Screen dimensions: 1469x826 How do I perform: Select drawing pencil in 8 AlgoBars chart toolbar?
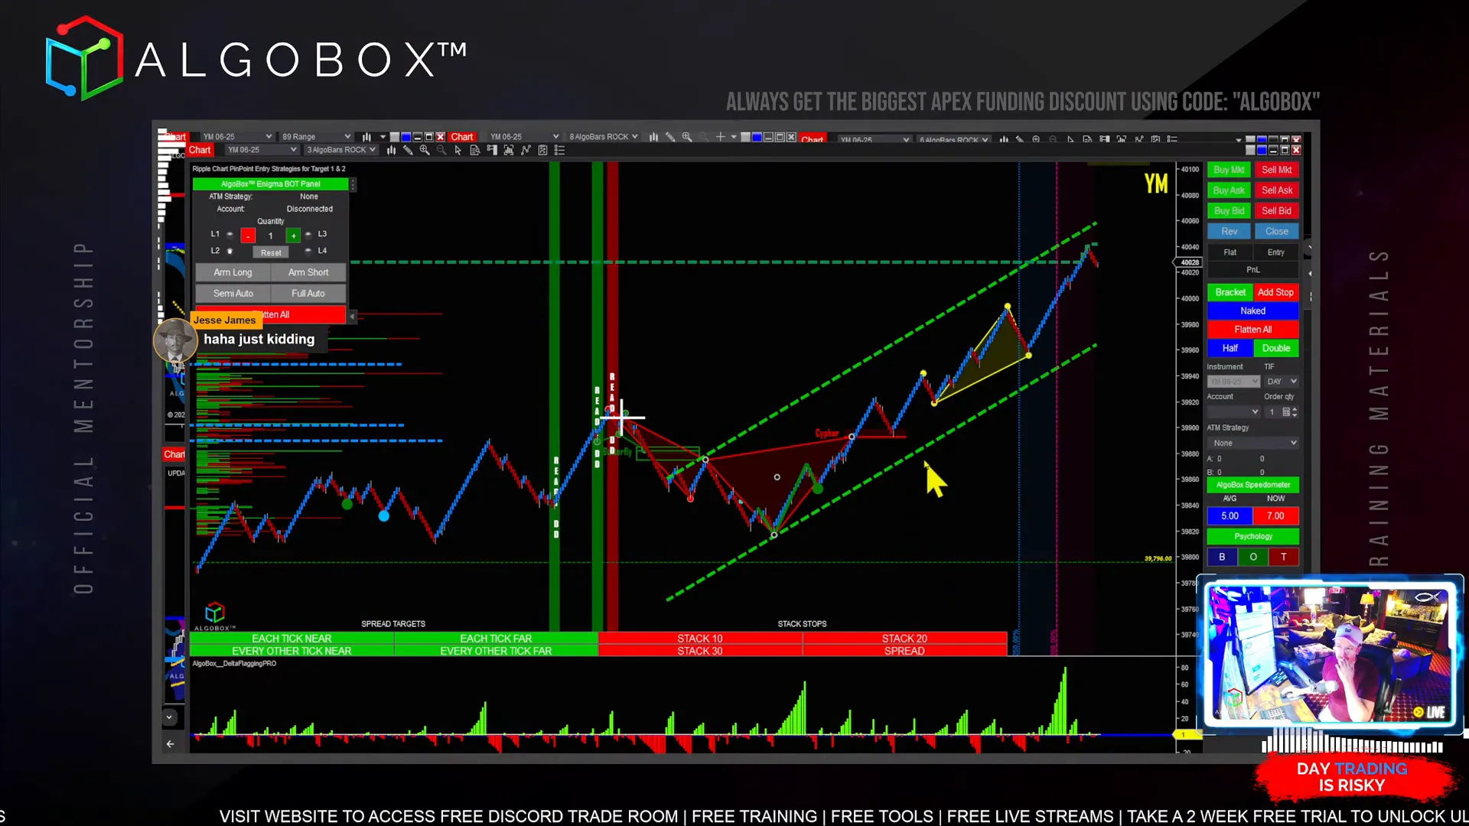click(x=670, y=137)
